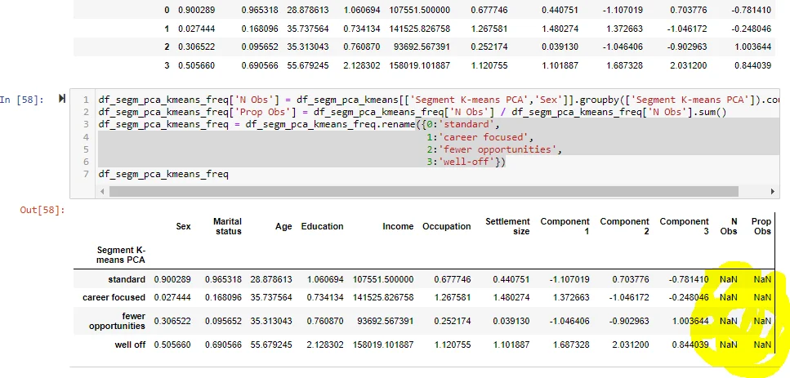The height and width of the screenshot is (378, 790).
Task: Click the Education column header
Action: coord(322,226)
